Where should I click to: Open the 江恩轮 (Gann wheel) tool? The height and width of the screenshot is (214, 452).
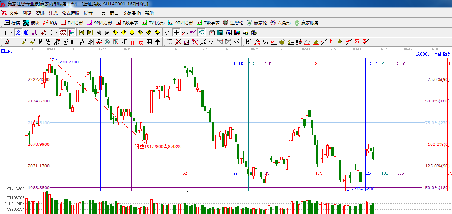(232, 23)
